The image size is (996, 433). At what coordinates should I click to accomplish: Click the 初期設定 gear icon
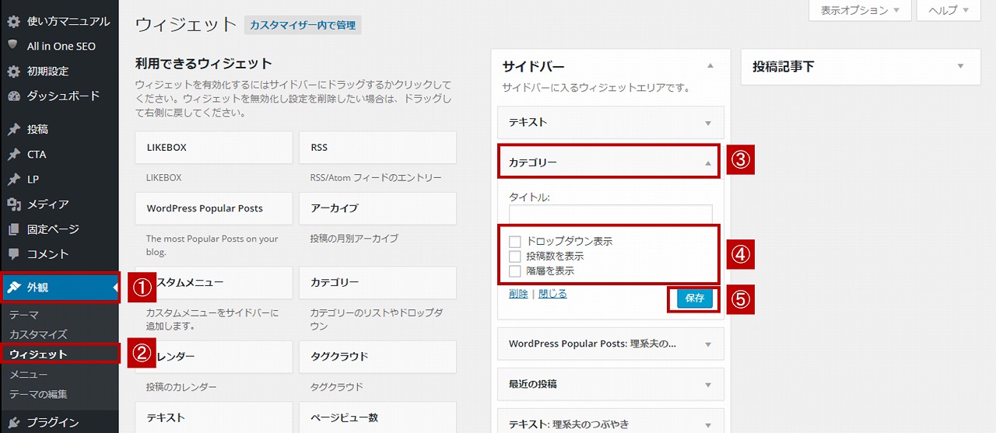[13, 71]
